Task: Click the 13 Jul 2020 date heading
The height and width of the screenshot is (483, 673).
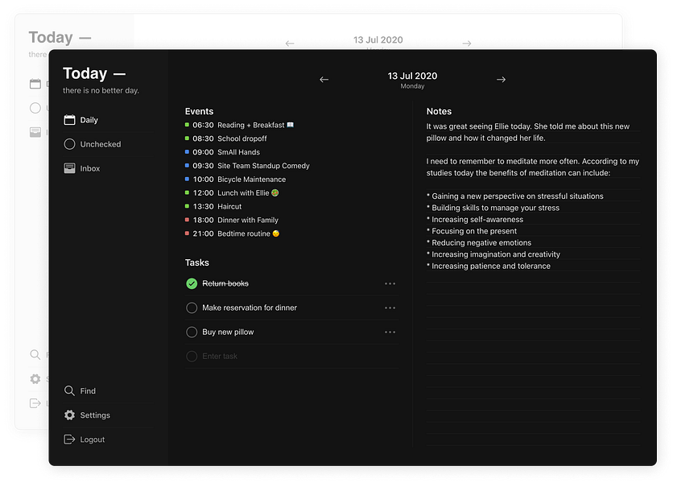Action: [x=412, y=76]
